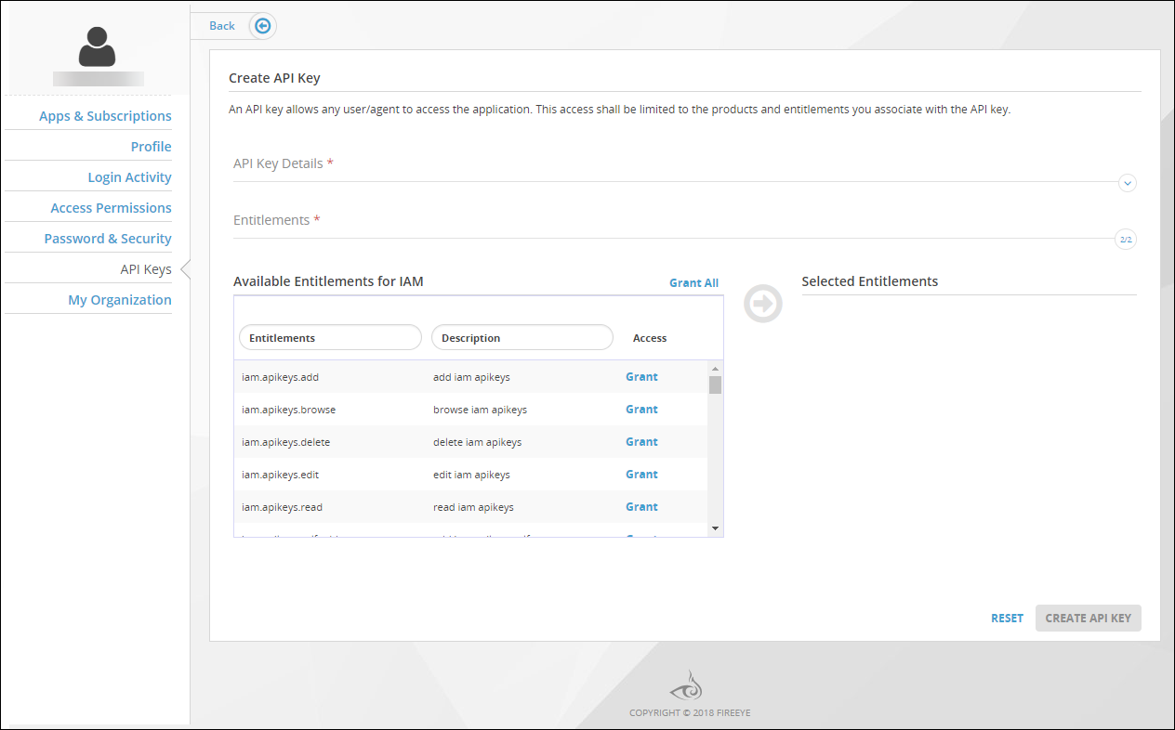This screenshot has height=730, width=1175.
Task: Click the Entitlements filter field
Action: point(330,338)
